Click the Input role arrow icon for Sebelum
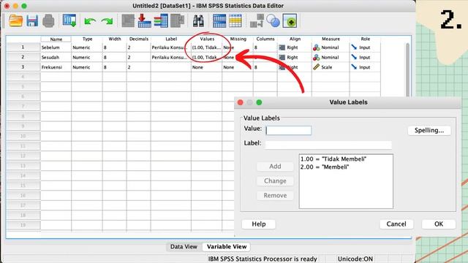The image size is (468, 263). coord(354,47)
